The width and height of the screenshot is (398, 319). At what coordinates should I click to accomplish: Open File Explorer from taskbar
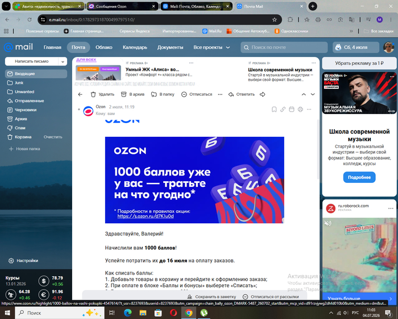143,313
